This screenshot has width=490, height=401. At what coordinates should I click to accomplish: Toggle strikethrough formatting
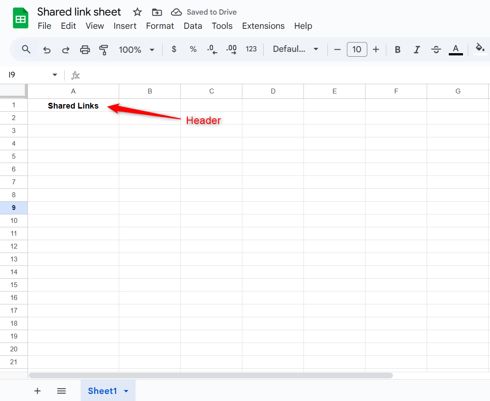pos(436,50)
